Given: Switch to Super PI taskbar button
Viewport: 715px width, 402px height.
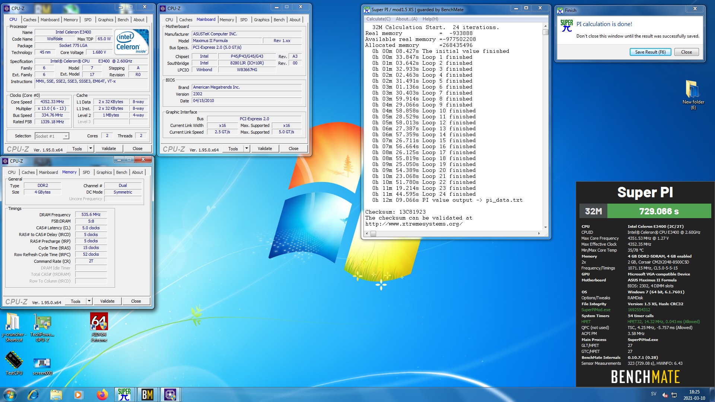Looking at the screenshot, I should (x=124, y=394).
